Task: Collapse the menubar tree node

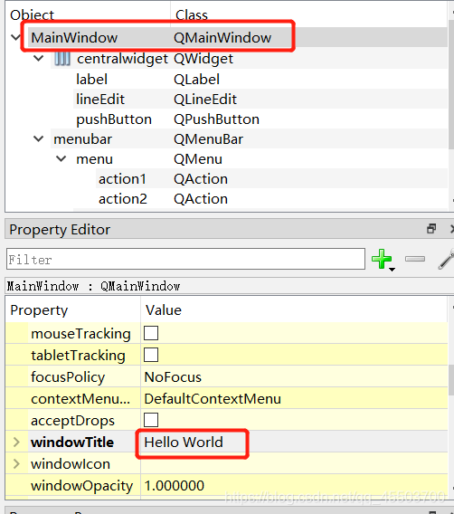Action: (x=39, y=138)
